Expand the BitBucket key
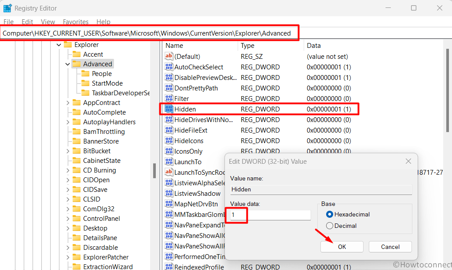Image resolution: width=452 pixels, height=270 pixels. point(67,151)
